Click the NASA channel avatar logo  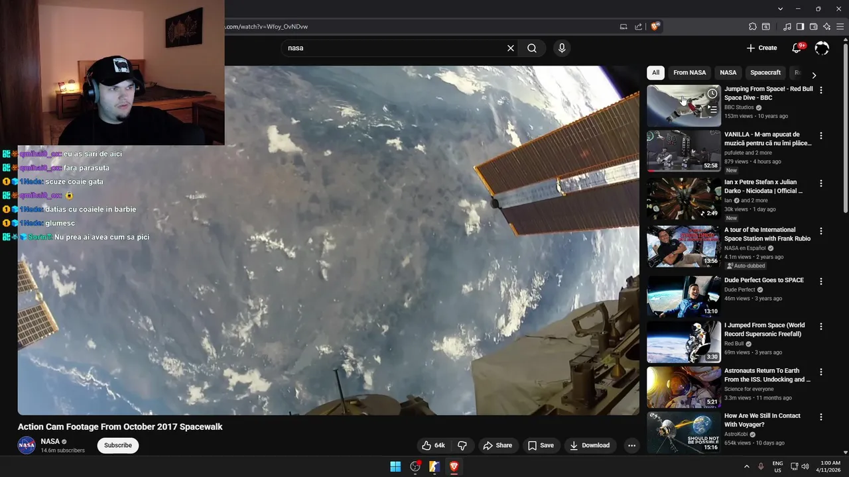click(27, 445)
